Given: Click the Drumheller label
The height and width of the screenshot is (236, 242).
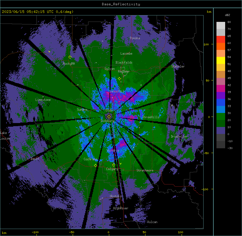Looking at the screenshot, I should coord(179,136).
